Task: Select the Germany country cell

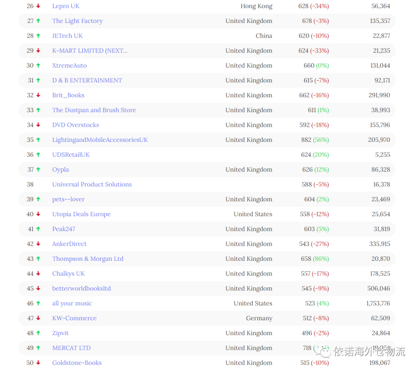Action: 259,318
